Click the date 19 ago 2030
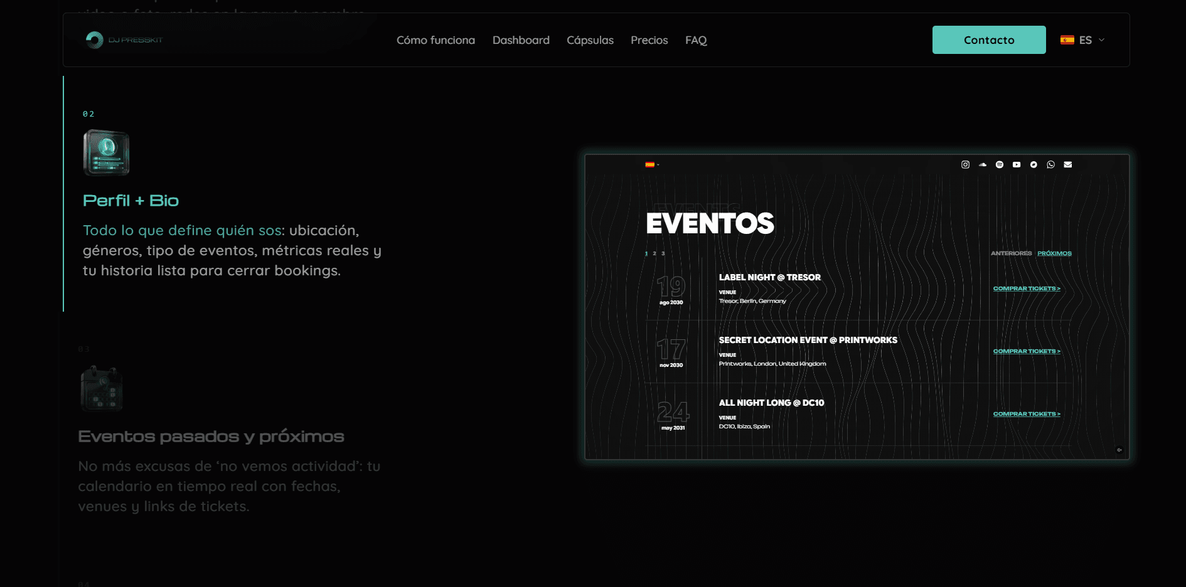Viewport: 1186px width, 587px height. pos(671,290)
